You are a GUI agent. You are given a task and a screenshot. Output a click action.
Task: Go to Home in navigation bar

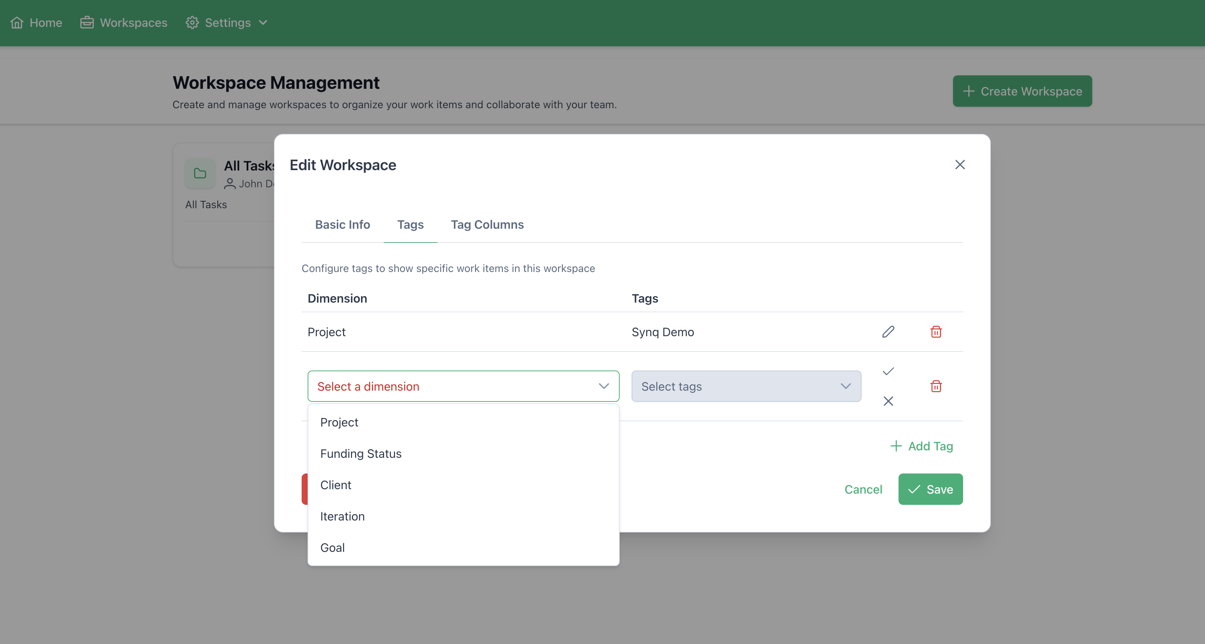tap(37, 22)
